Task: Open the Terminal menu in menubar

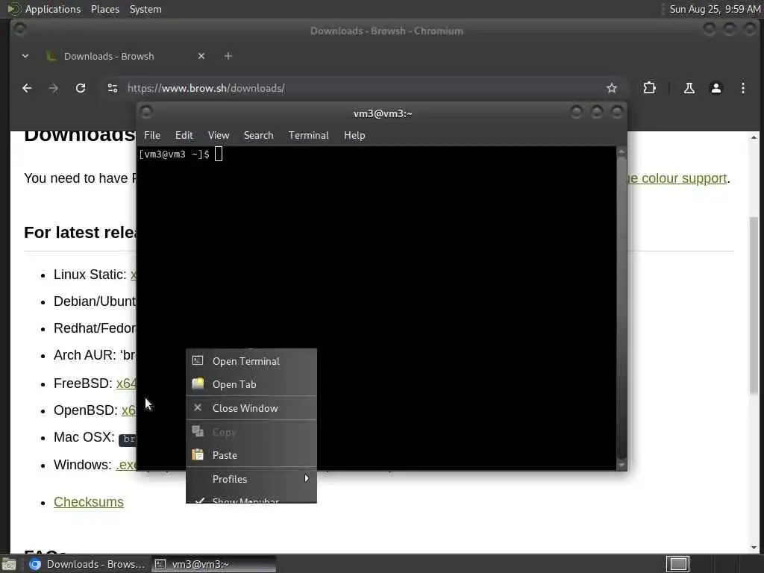Action: click(x=308, y=136)
